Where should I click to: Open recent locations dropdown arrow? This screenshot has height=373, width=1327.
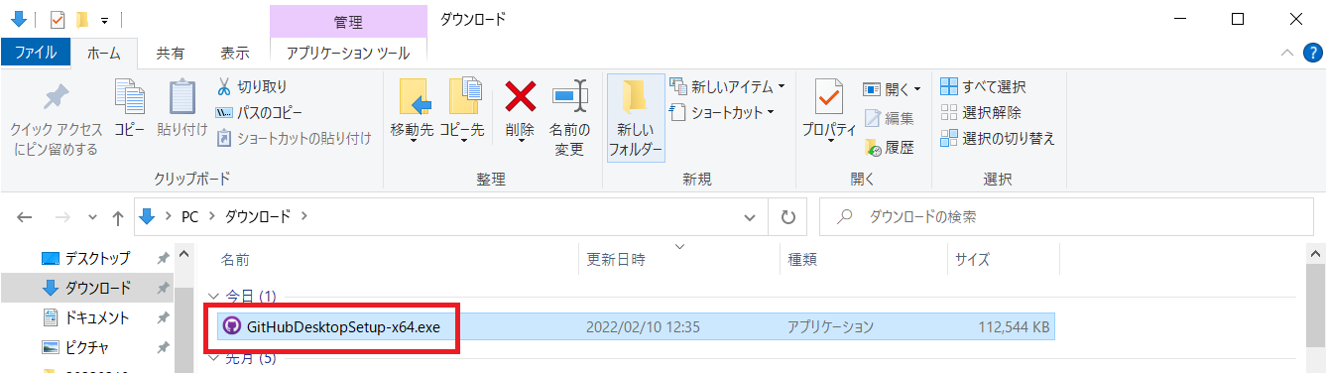(93, 216)
